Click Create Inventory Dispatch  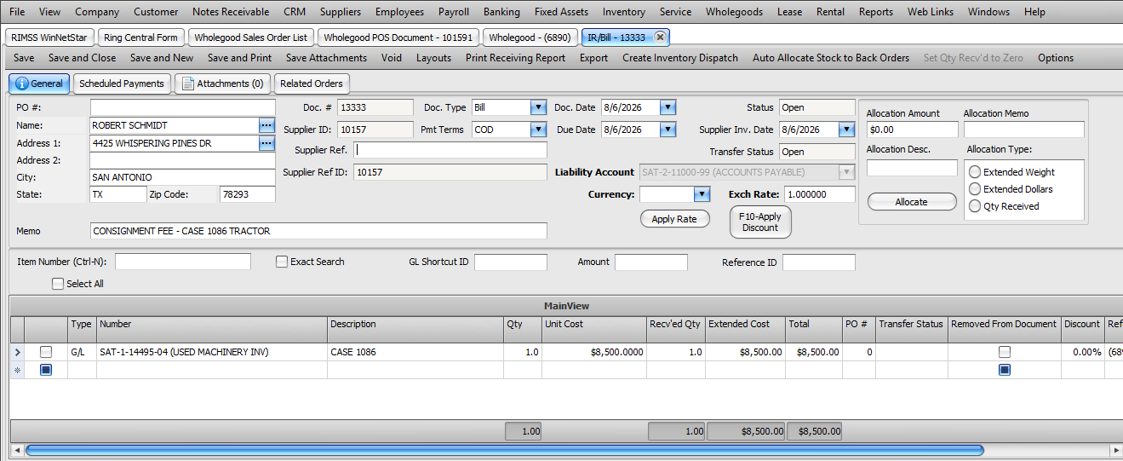tap(680, 58)
